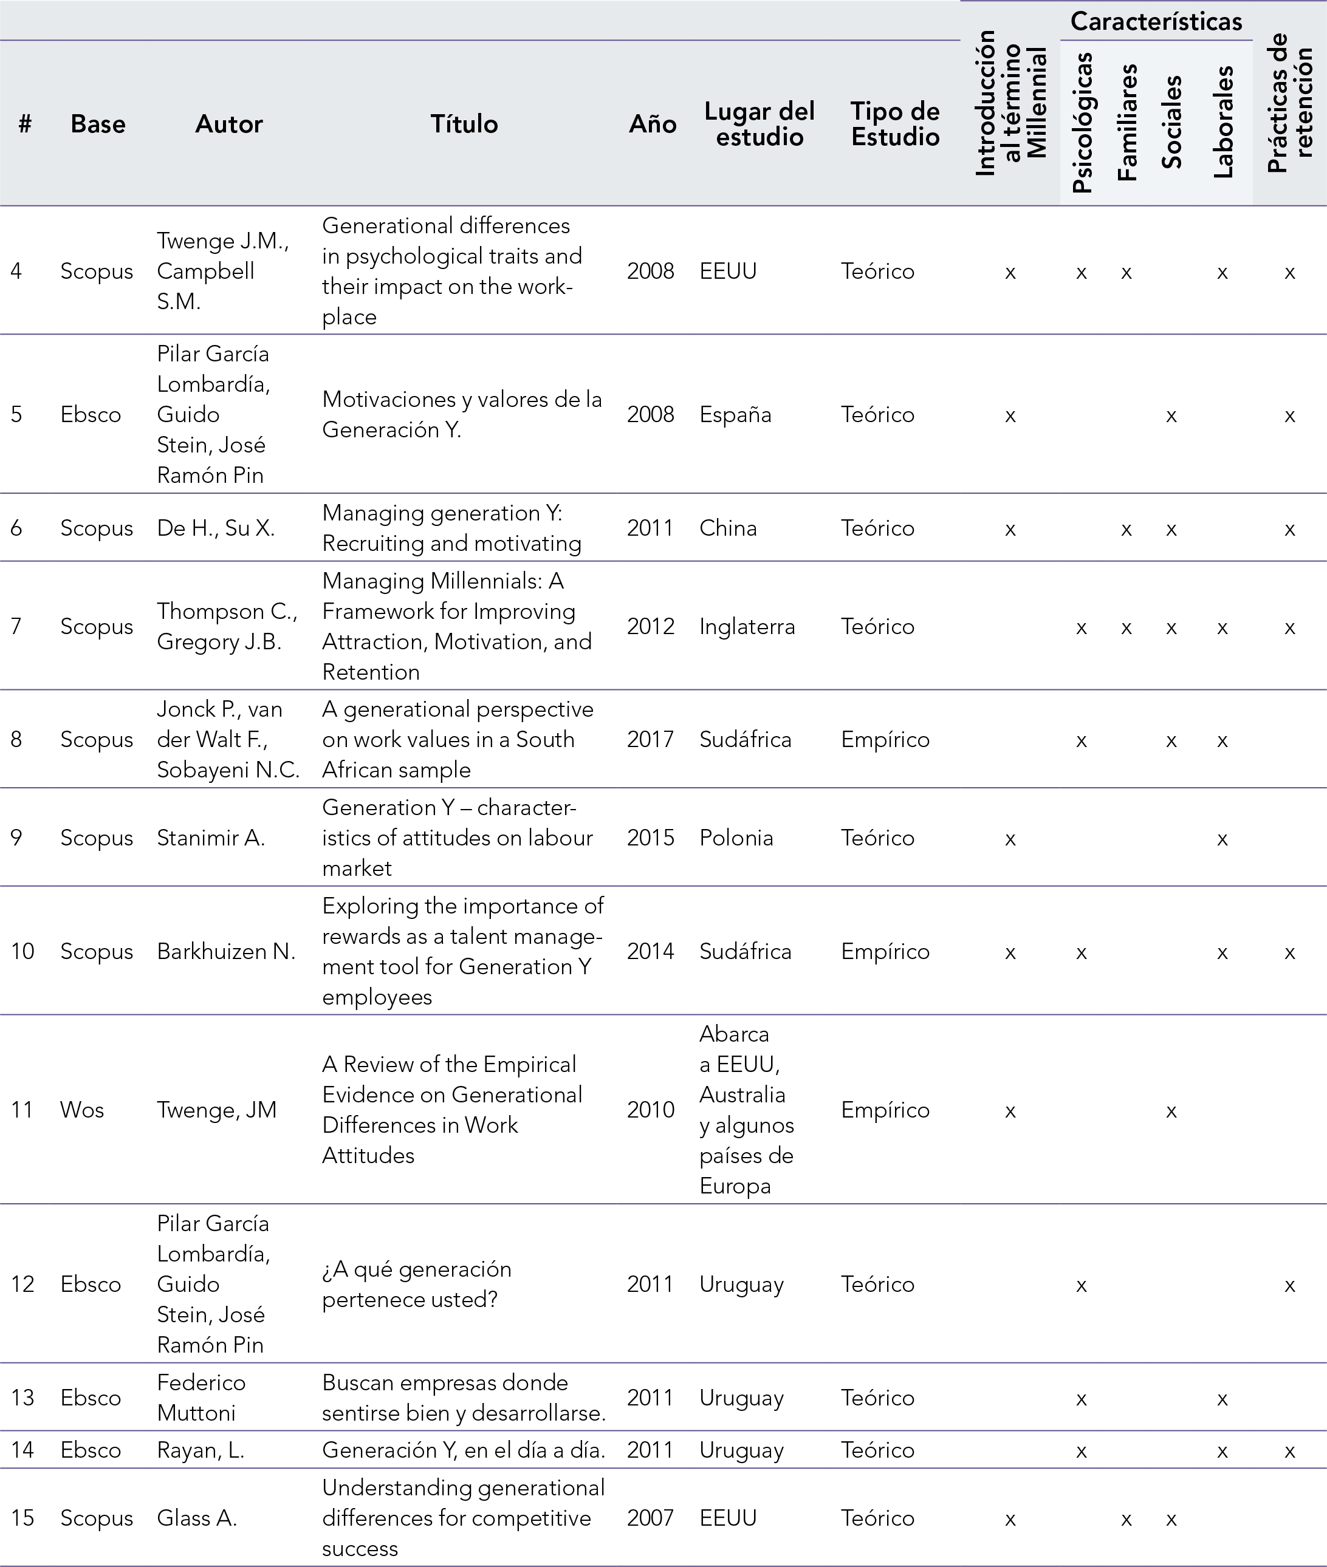
Task: Select title '¿A qué generación pertenece usted?'
Action: point(417,1285)
